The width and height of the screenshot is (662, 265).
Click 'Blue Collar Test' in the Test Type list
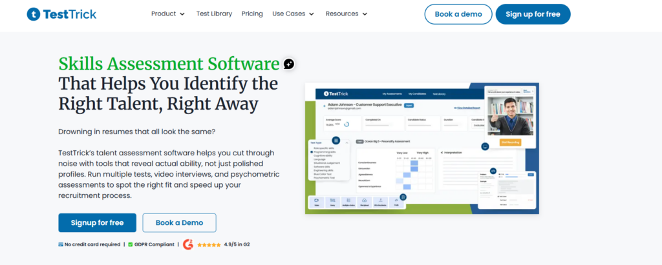[x=323, y=175]
